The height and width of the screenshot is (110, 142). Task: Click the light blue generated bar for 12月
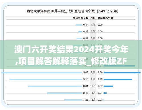73,100
